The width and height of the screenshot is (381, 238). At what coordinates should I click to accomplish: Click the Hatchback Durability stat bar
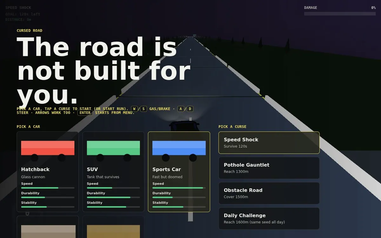coord(48,197)
